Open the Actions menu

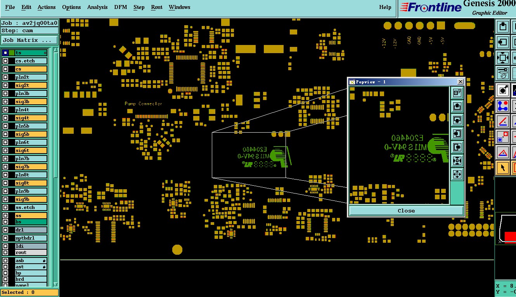point(47,7)
